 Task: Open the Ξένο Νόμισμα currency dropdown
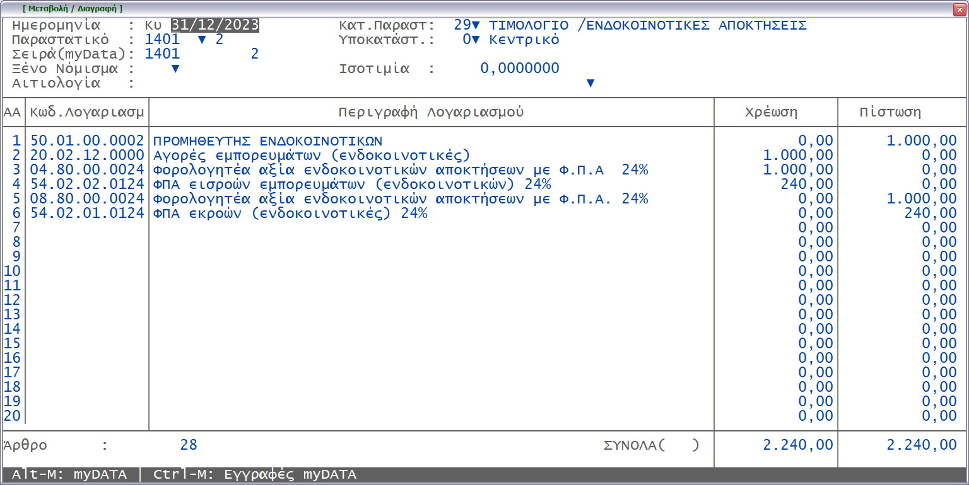point(175,68)
